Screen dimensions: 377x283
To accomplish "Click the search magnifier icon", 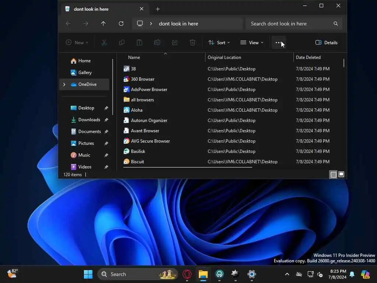I will point(336,24).
